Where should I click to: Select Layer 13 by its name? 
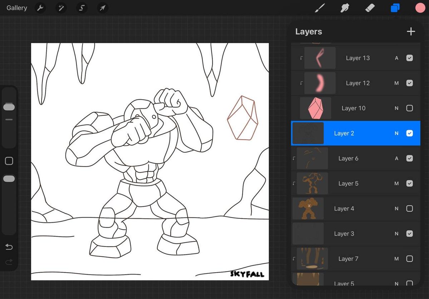357,58
